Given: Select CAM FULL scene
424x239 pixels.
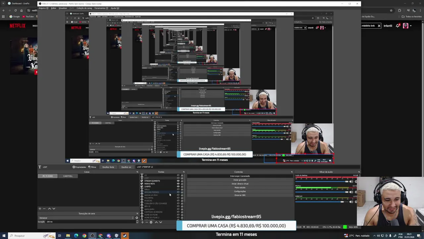Looking at the screenshot, I should [x=68, y=176].
